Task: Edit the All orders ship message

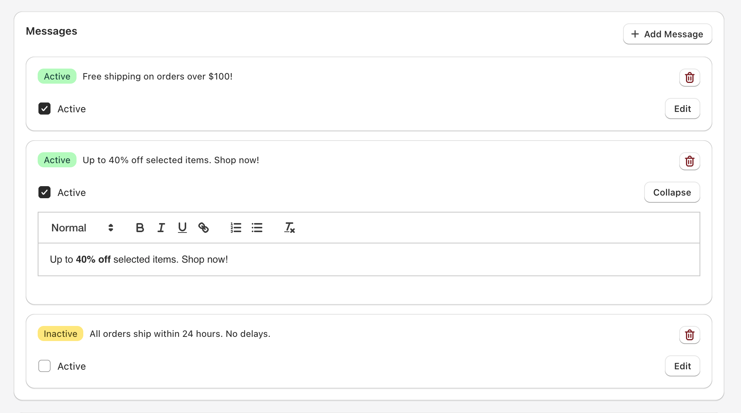Action: tap(682, 366)
